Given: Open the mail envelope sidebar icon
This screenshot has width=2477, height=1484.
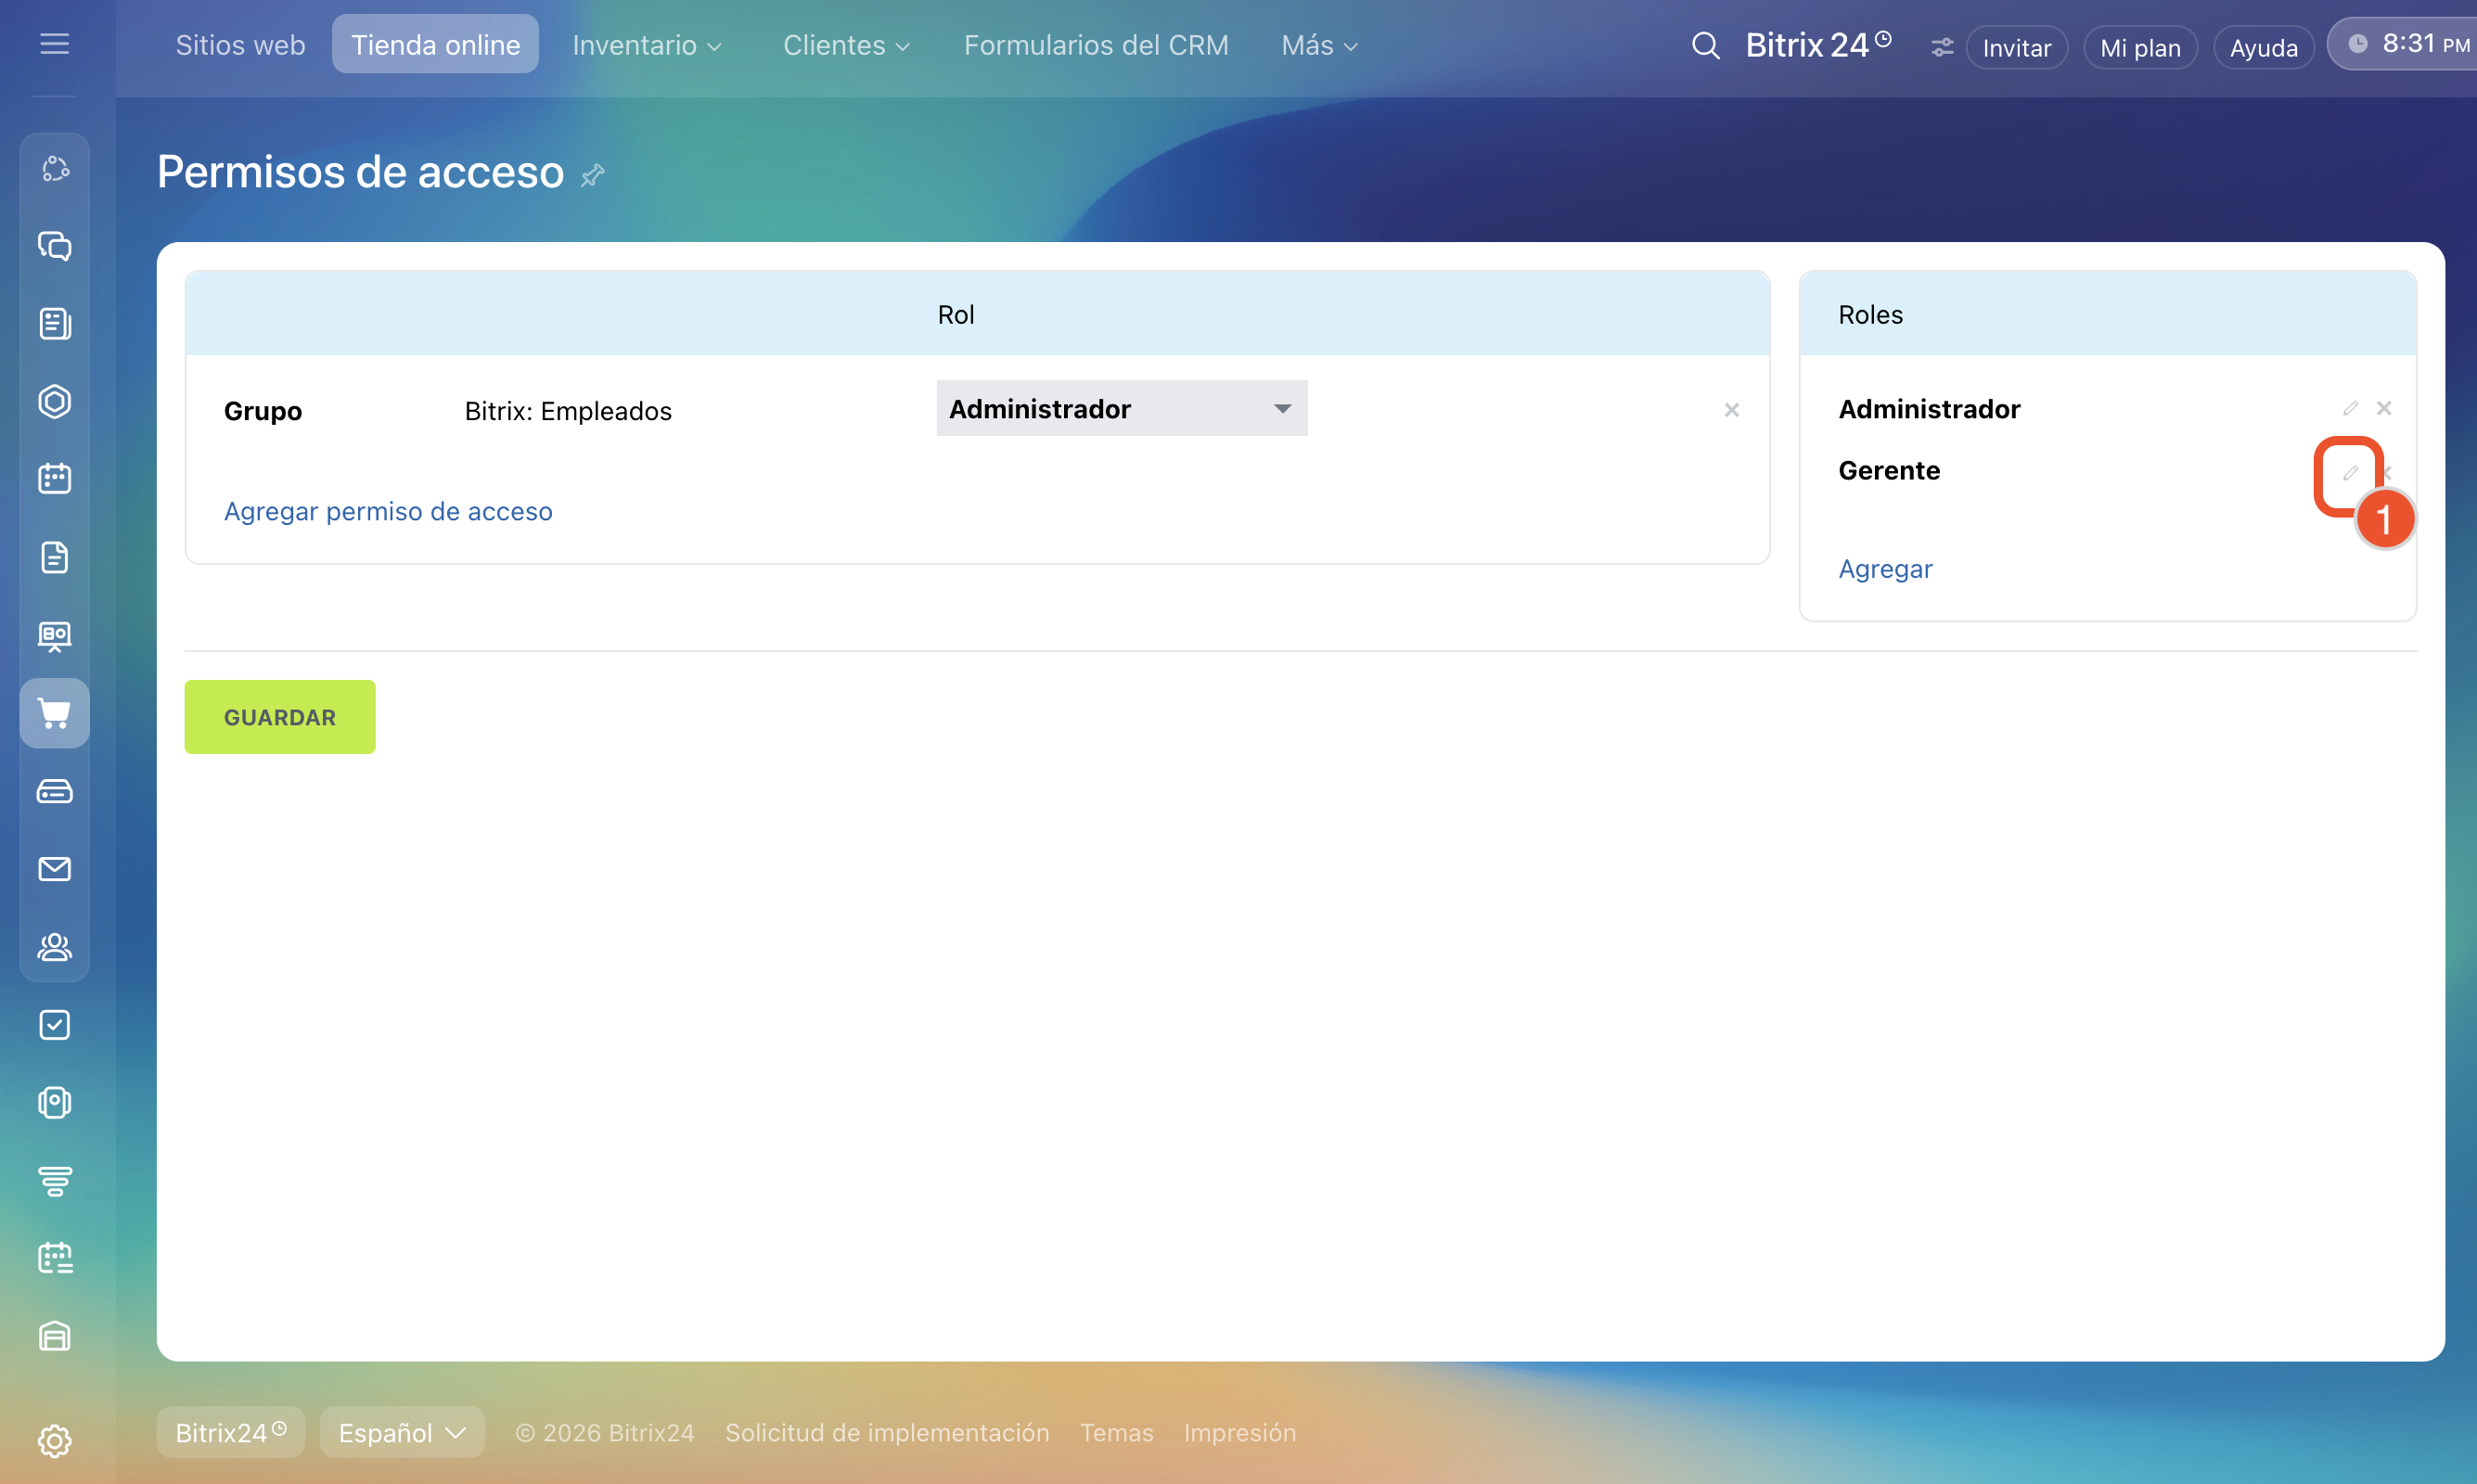Looking at the screenshot, I should click(x=54, y=868).
